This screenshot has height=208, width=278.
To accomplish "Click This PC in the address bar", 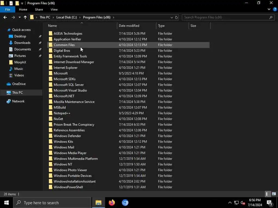I will pyautogui.click(x=45, y=17).
